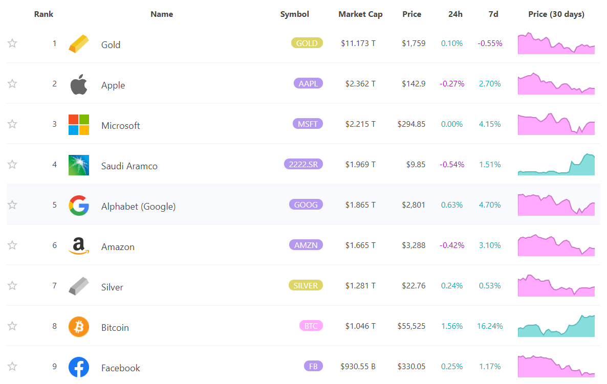Sort by the 24h column header
The height and width of the screenshot is (384, 607).
pyautogui.click(x=456, y=14)
